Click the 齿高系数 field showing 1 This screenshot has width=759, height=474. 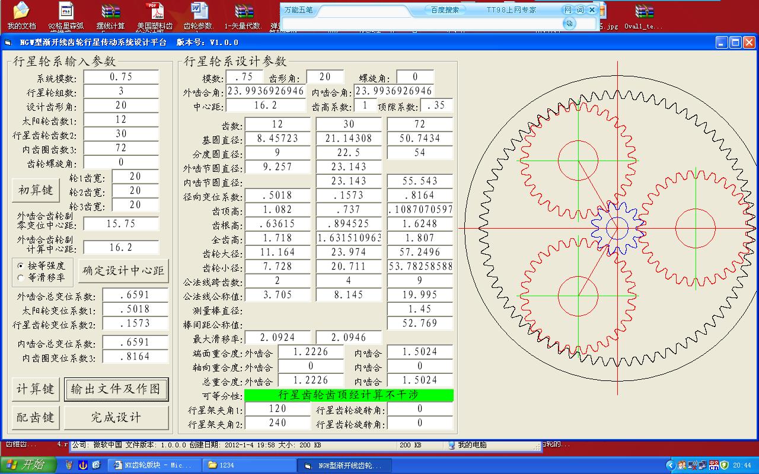(365, 105)
